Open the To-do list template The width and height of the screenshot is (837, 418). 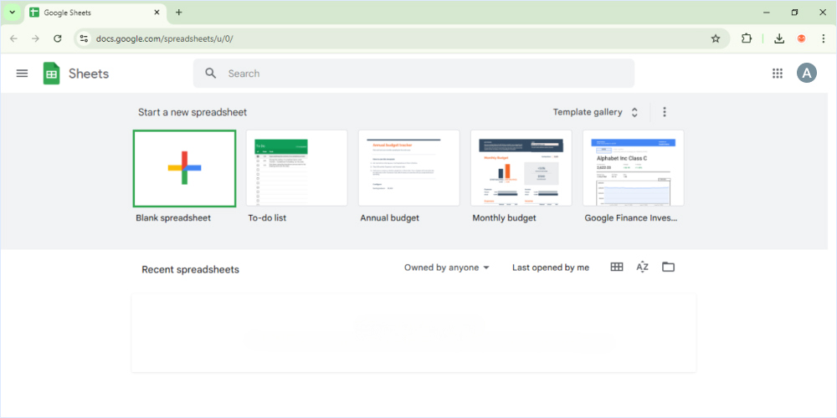(296, 168)
